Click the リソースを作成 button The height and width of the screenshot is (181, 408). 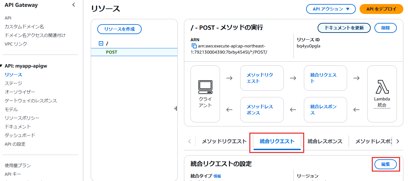click(x=119, y=29)
